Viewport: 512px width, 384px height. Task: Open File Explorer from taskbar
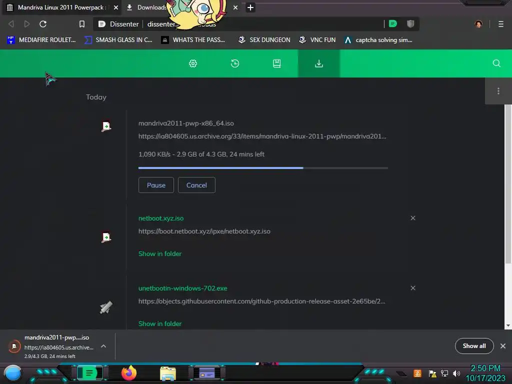[x=168, y=373]
